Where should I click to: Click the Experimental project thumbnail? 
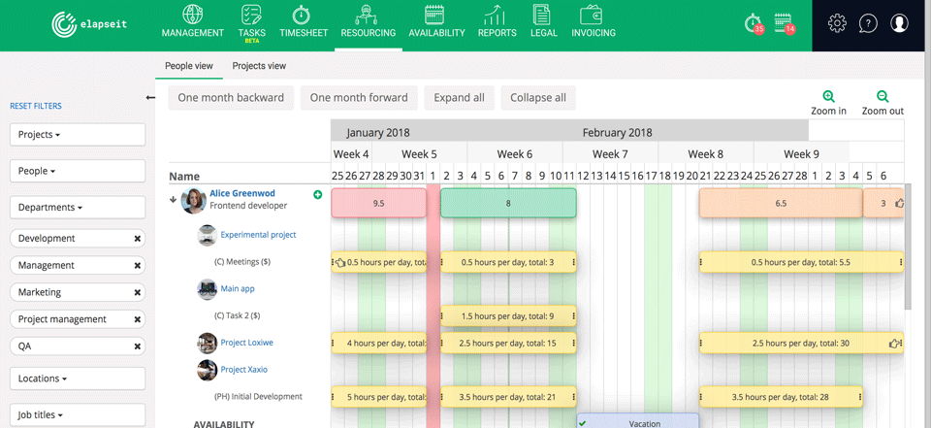coord(207,235)
